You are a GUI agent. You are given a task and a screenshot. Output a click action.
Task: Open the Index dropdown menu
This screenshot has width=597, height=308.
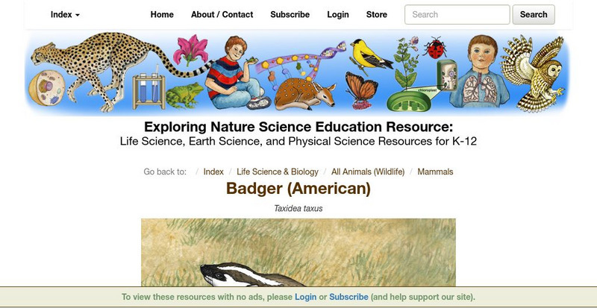(65, 14)
